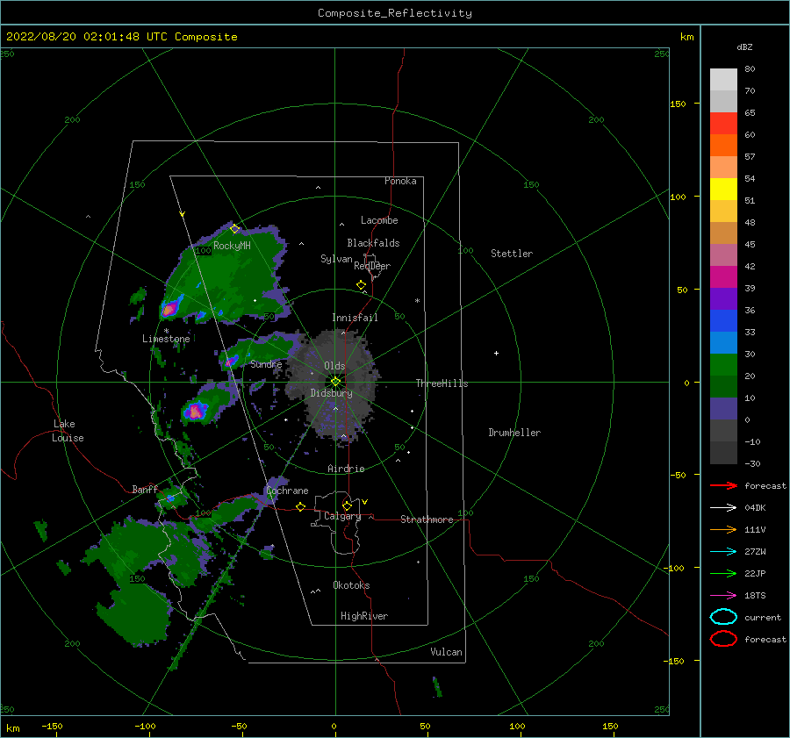Click yellow diamond marker above RockyMH label

tap(234, 229)
